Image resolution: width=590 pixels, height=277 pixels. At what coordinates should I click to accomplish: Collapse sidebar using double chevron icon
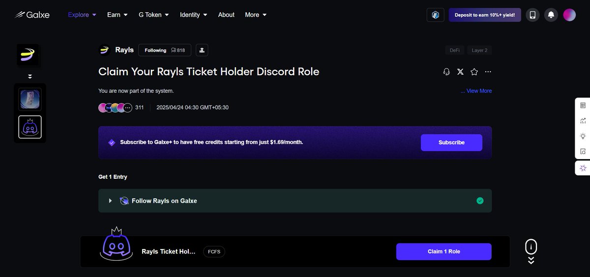(x=30, y=77)
